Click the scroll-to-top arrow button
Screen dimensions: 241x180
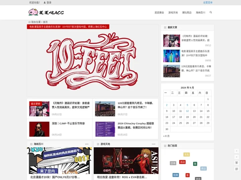point(237,151)
